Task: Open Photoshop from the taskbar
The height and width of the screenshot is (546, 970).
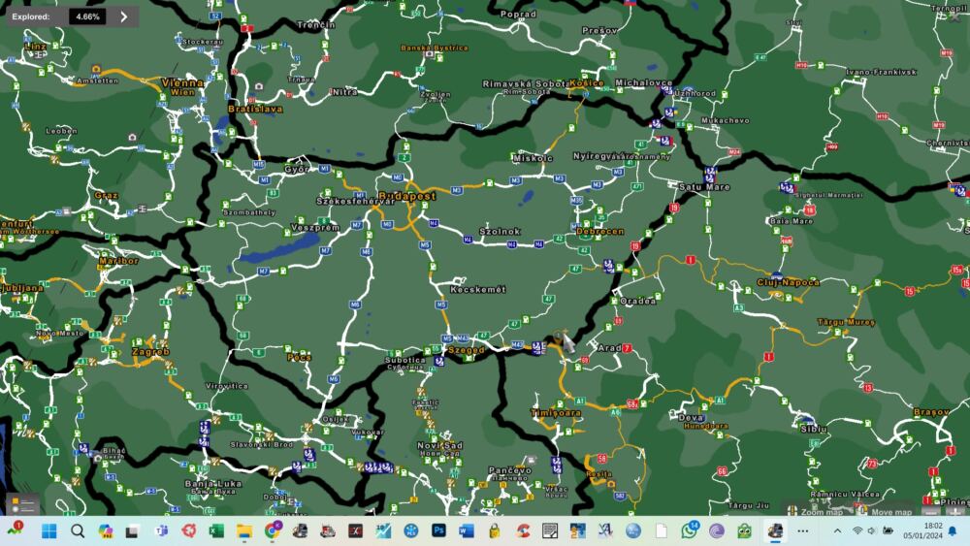Action: coord(438,530)
